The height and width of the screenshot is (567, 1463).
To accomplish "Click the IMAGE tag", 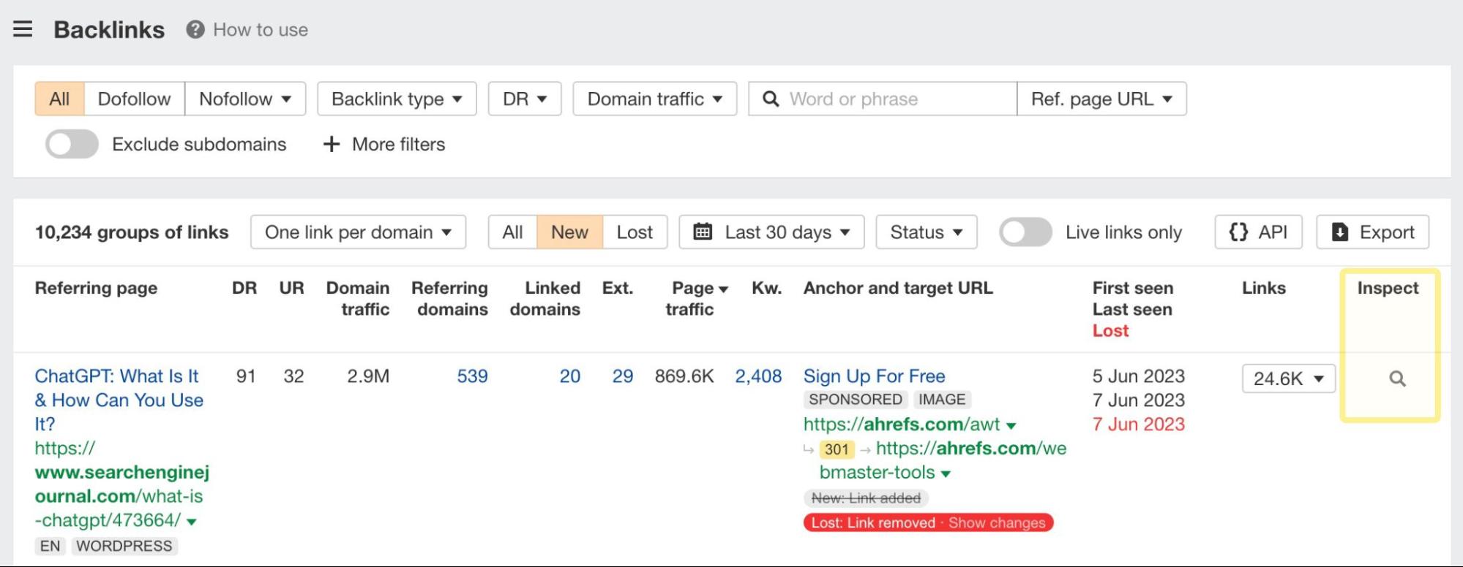I will 942,400.
